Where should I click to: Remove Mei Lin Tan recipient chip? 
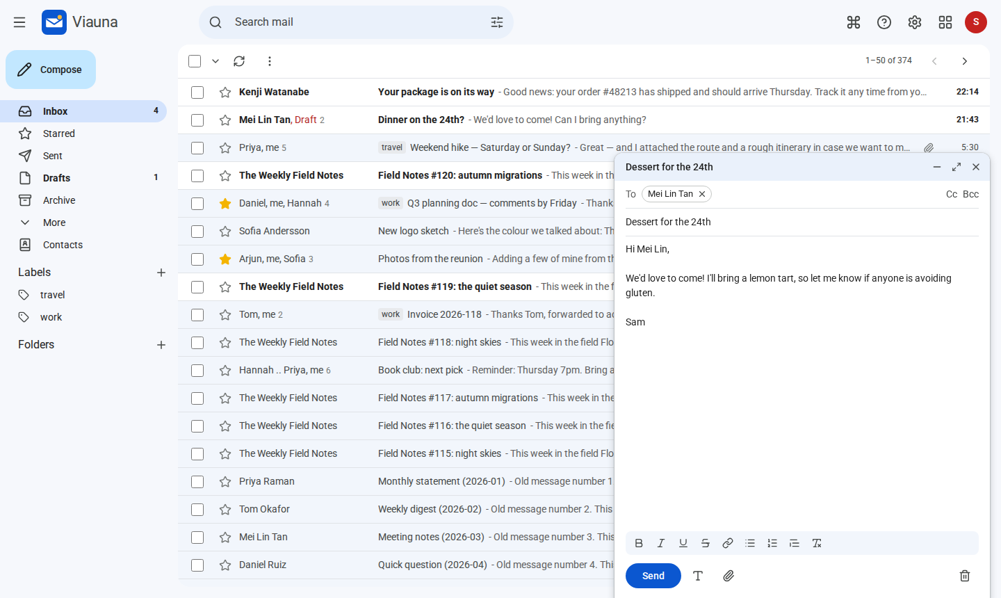tap(702, 194)
